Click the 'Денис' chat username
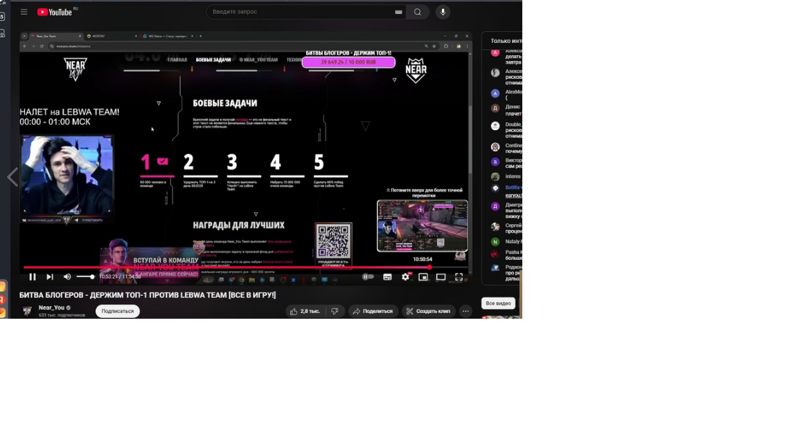Viewport: 798px width, 448px height. coord(513,107)
